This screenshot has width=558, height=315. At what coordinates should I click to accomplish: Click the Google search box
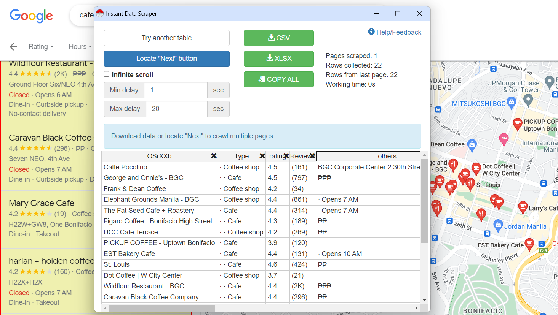pyautogui.click(x=82, y=15)
